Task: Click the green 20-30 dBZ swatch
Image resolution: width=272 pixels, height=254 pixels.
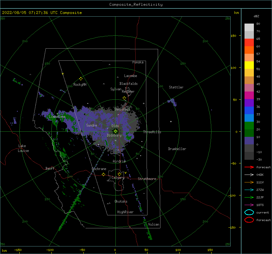Action: [x=249, y=126]
